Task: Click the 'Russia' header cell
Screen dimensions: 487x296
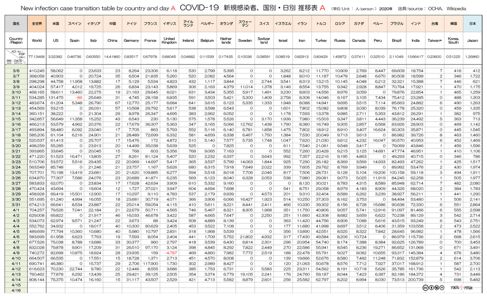Action: (x=340, y=41)
